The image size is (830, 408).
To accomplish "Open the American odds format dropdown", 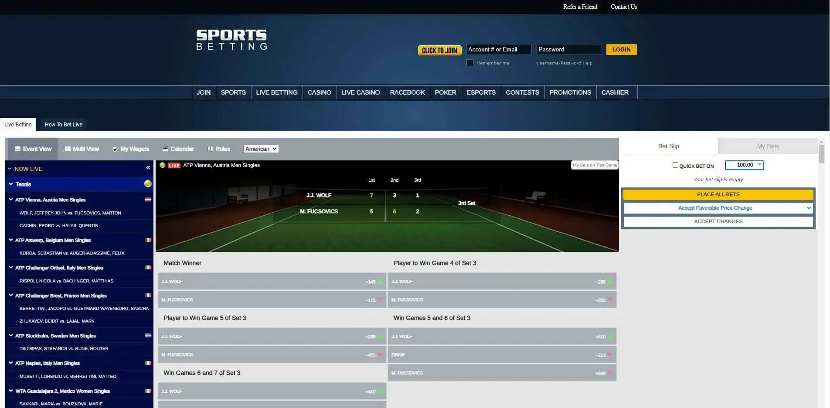I will [261, 149].
